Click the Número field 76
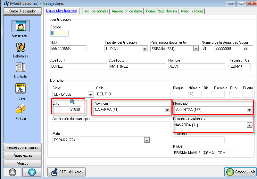The image size is (257, 179). [x=195, y=94]
